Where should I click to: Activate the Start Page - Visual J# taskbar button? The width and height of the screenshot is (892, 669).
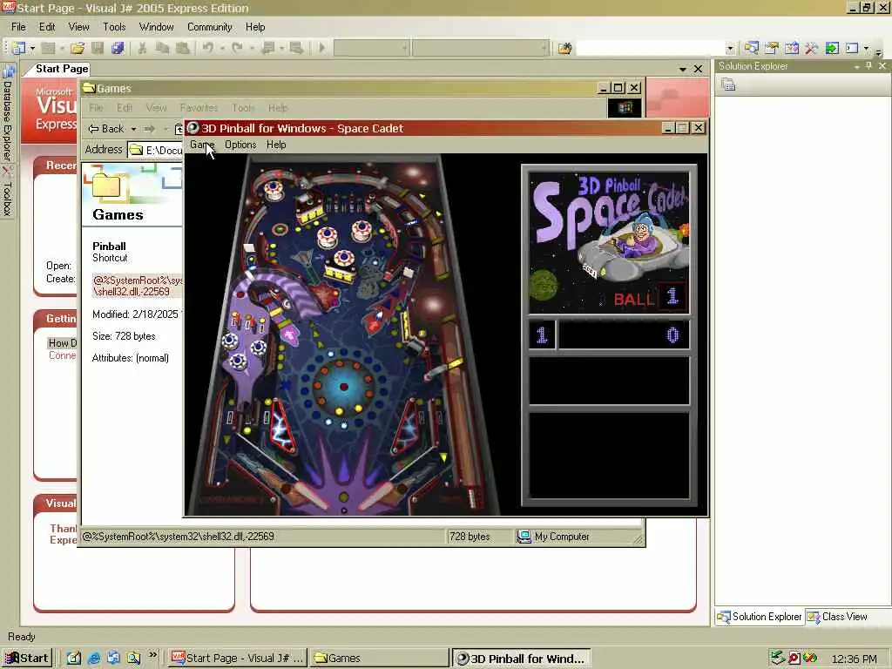click(238, 659)
